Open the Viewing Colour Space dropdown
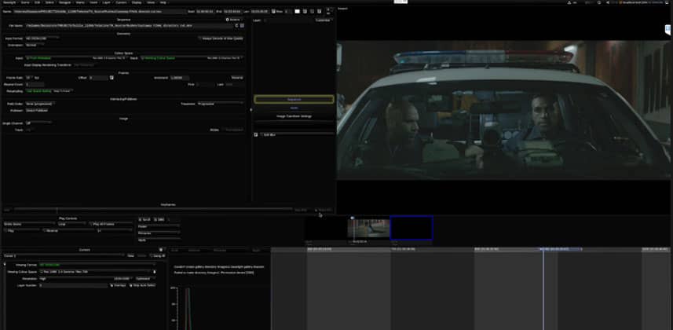Viewport: 673px width, 330px height. (96, 272)
